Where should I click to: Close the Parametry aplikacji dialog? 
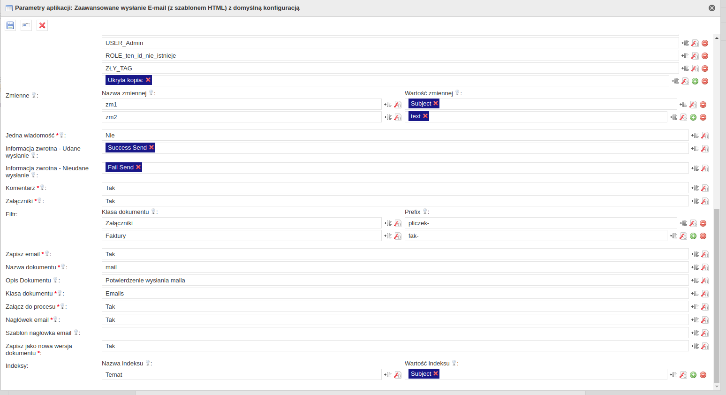[x=712, y=8]
